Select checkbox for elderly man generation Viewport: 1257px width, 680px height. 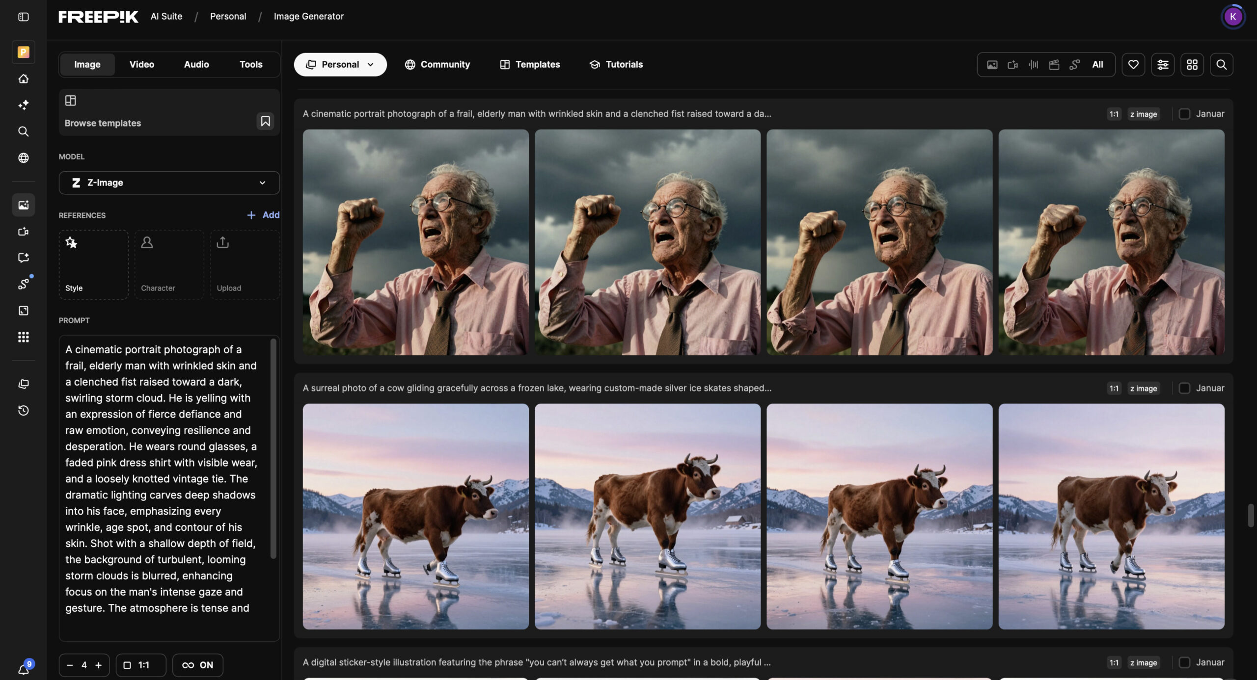pyautogui.click(x=1184, y=114)
